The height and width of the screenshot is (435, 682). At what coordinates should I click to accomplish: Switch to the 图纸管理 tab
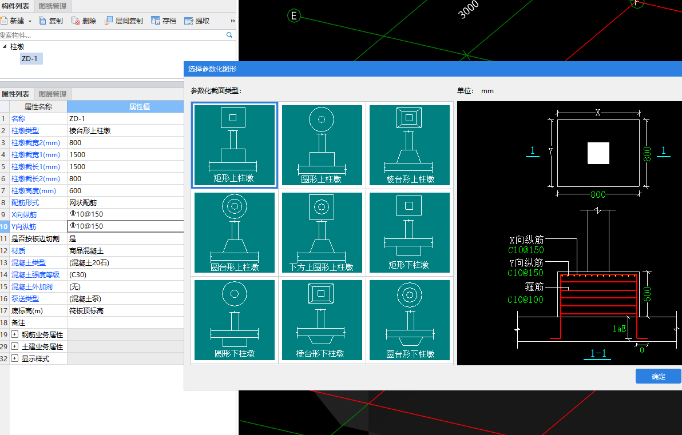(x=53, y=6)
